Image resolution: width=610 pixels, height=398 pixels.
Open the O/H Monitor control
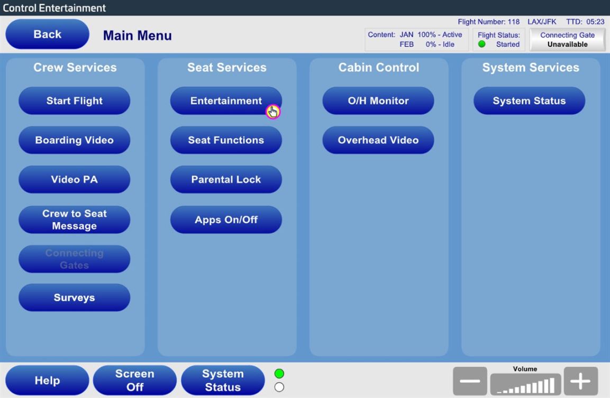pos(378,101)
